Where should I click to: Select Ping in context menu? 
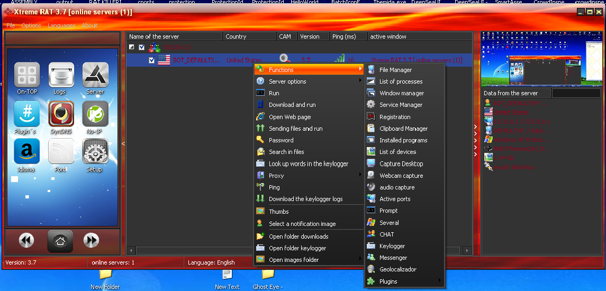[x=309, y=187]
